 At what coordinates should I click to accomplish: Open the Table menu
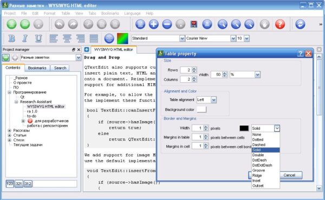point(66,13)
